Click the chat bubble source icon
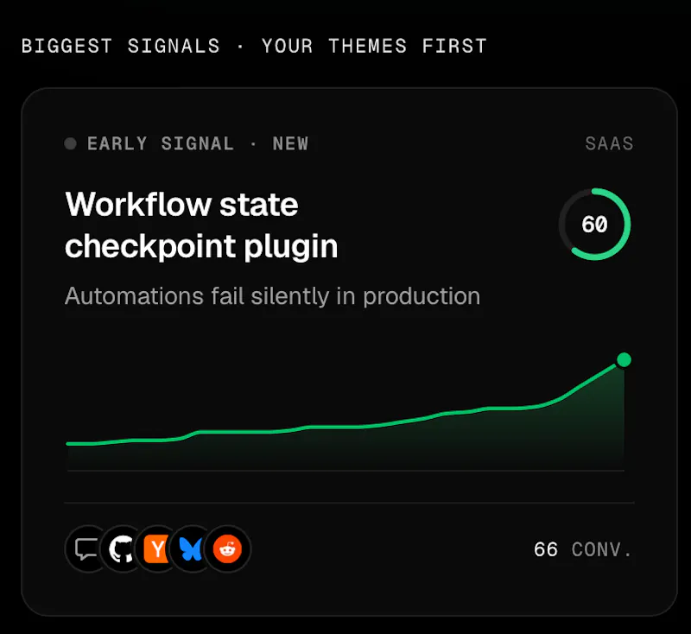 point(87,549)
